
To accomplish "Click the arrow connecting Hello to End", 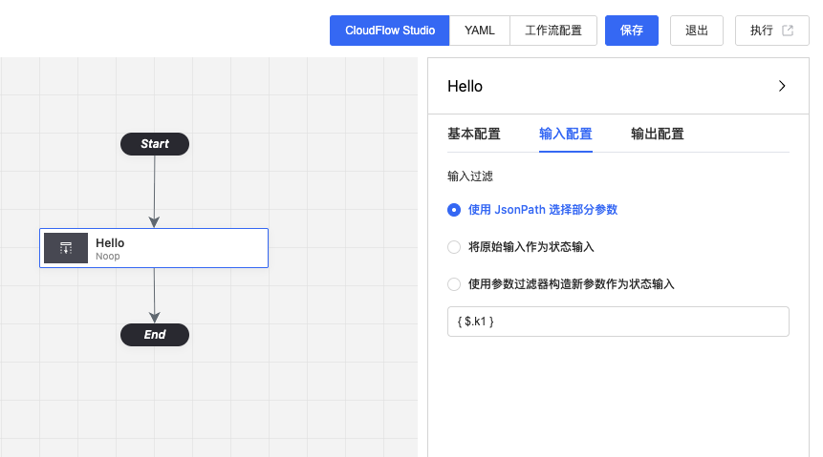I will click(154, 295).
